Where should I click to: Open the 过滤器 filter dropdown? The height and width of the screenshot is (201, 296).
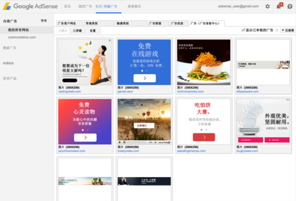click(287, 30)
